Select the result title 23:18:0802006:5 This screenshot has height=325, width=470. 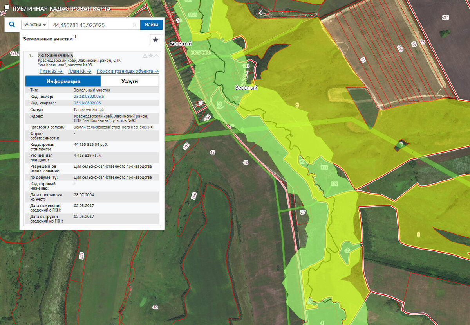tap(55, 56)
